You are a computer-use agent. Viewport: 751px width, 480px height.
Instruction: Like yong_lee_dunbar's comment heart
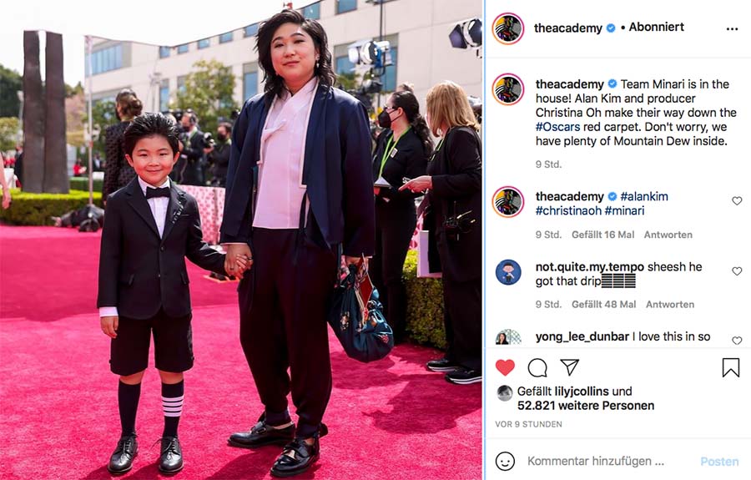click(x=737, y=340)
